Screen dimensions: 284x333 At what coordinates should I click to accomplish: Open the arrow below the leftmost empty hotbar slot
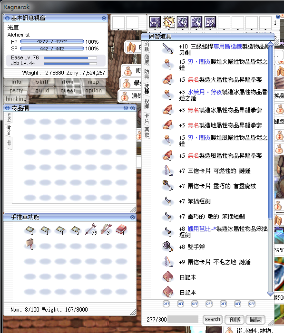pyautogui.click(x=118, y=29)
